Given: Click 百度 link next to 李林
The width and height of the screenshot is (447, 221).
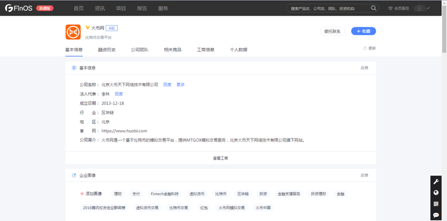Looking at the screenshot, I should pos(118,94).
